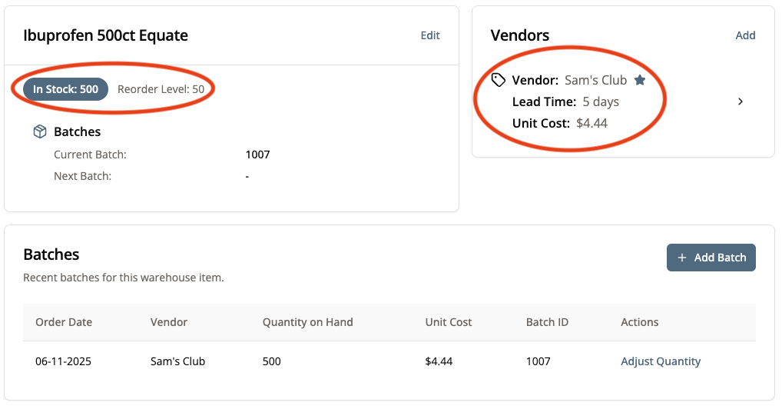Select the 06-11-2025 order date cell
The width and height of the screenshot is (782, 409).
pyautogui.click(x=63, y=361)
